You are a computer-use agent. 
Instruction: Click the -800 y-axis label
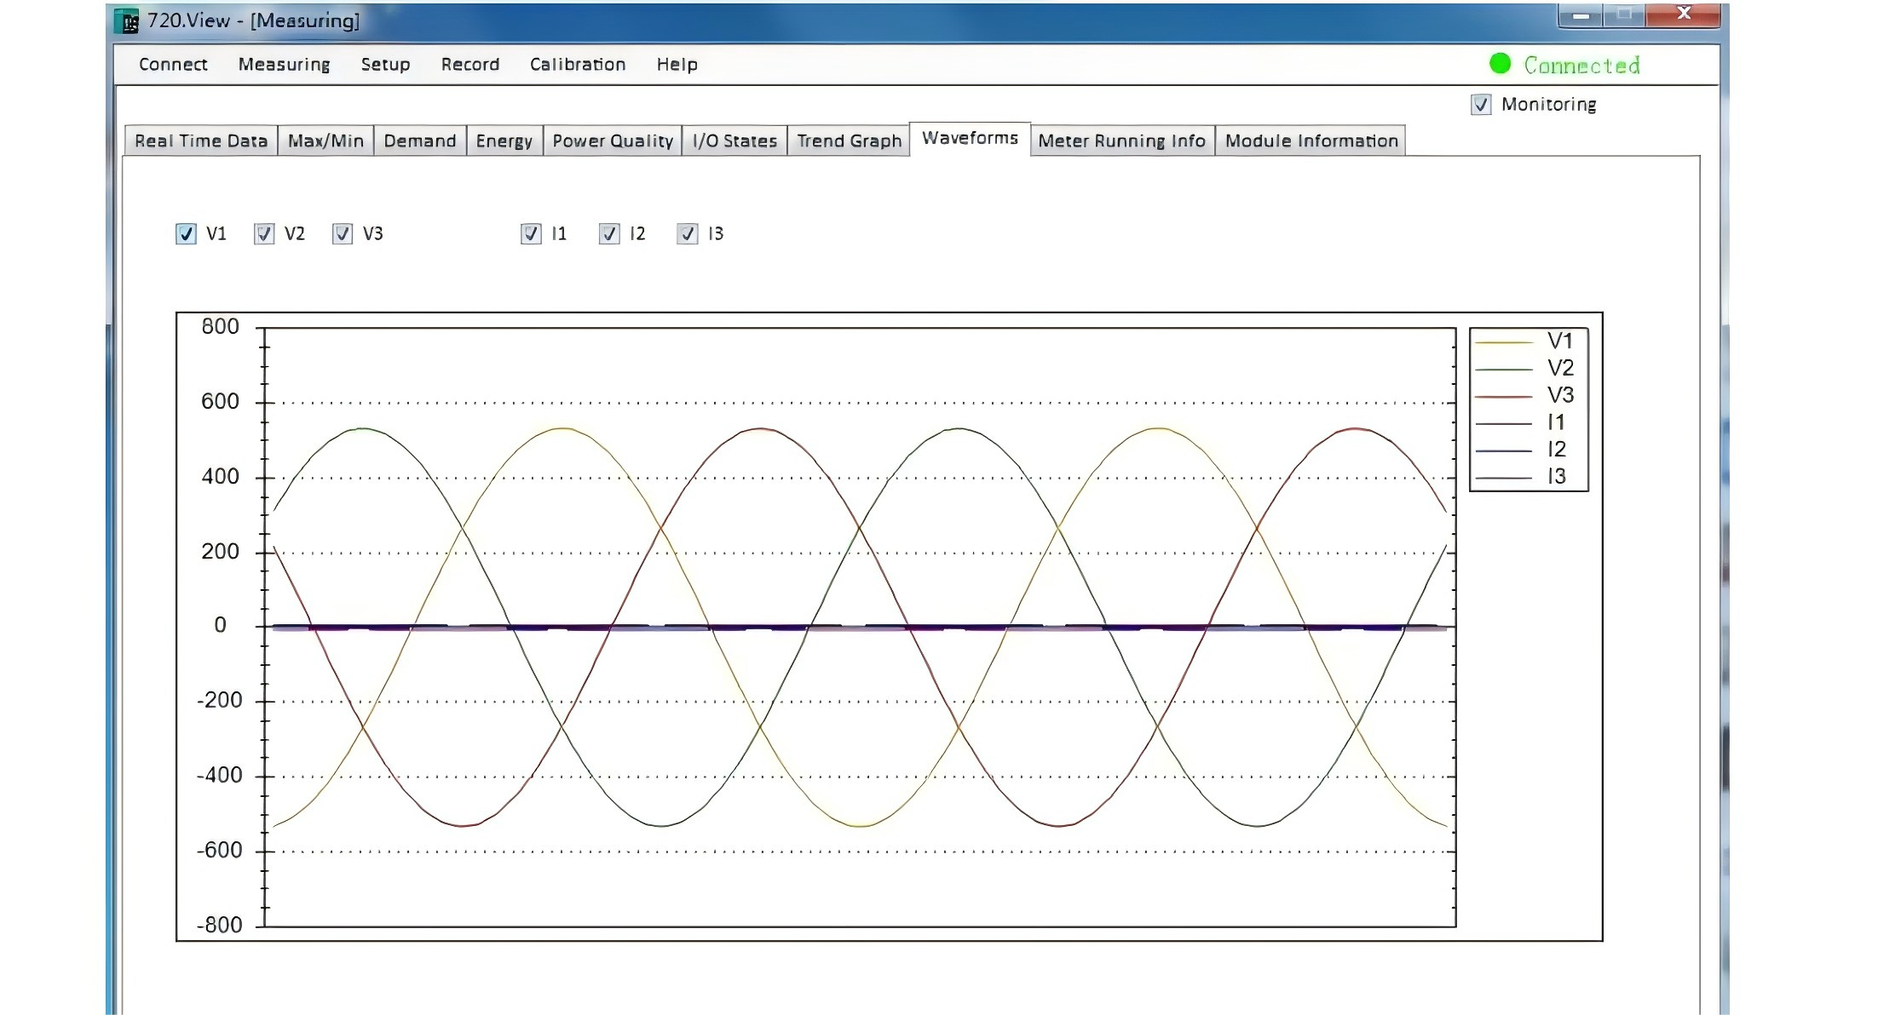220,926
